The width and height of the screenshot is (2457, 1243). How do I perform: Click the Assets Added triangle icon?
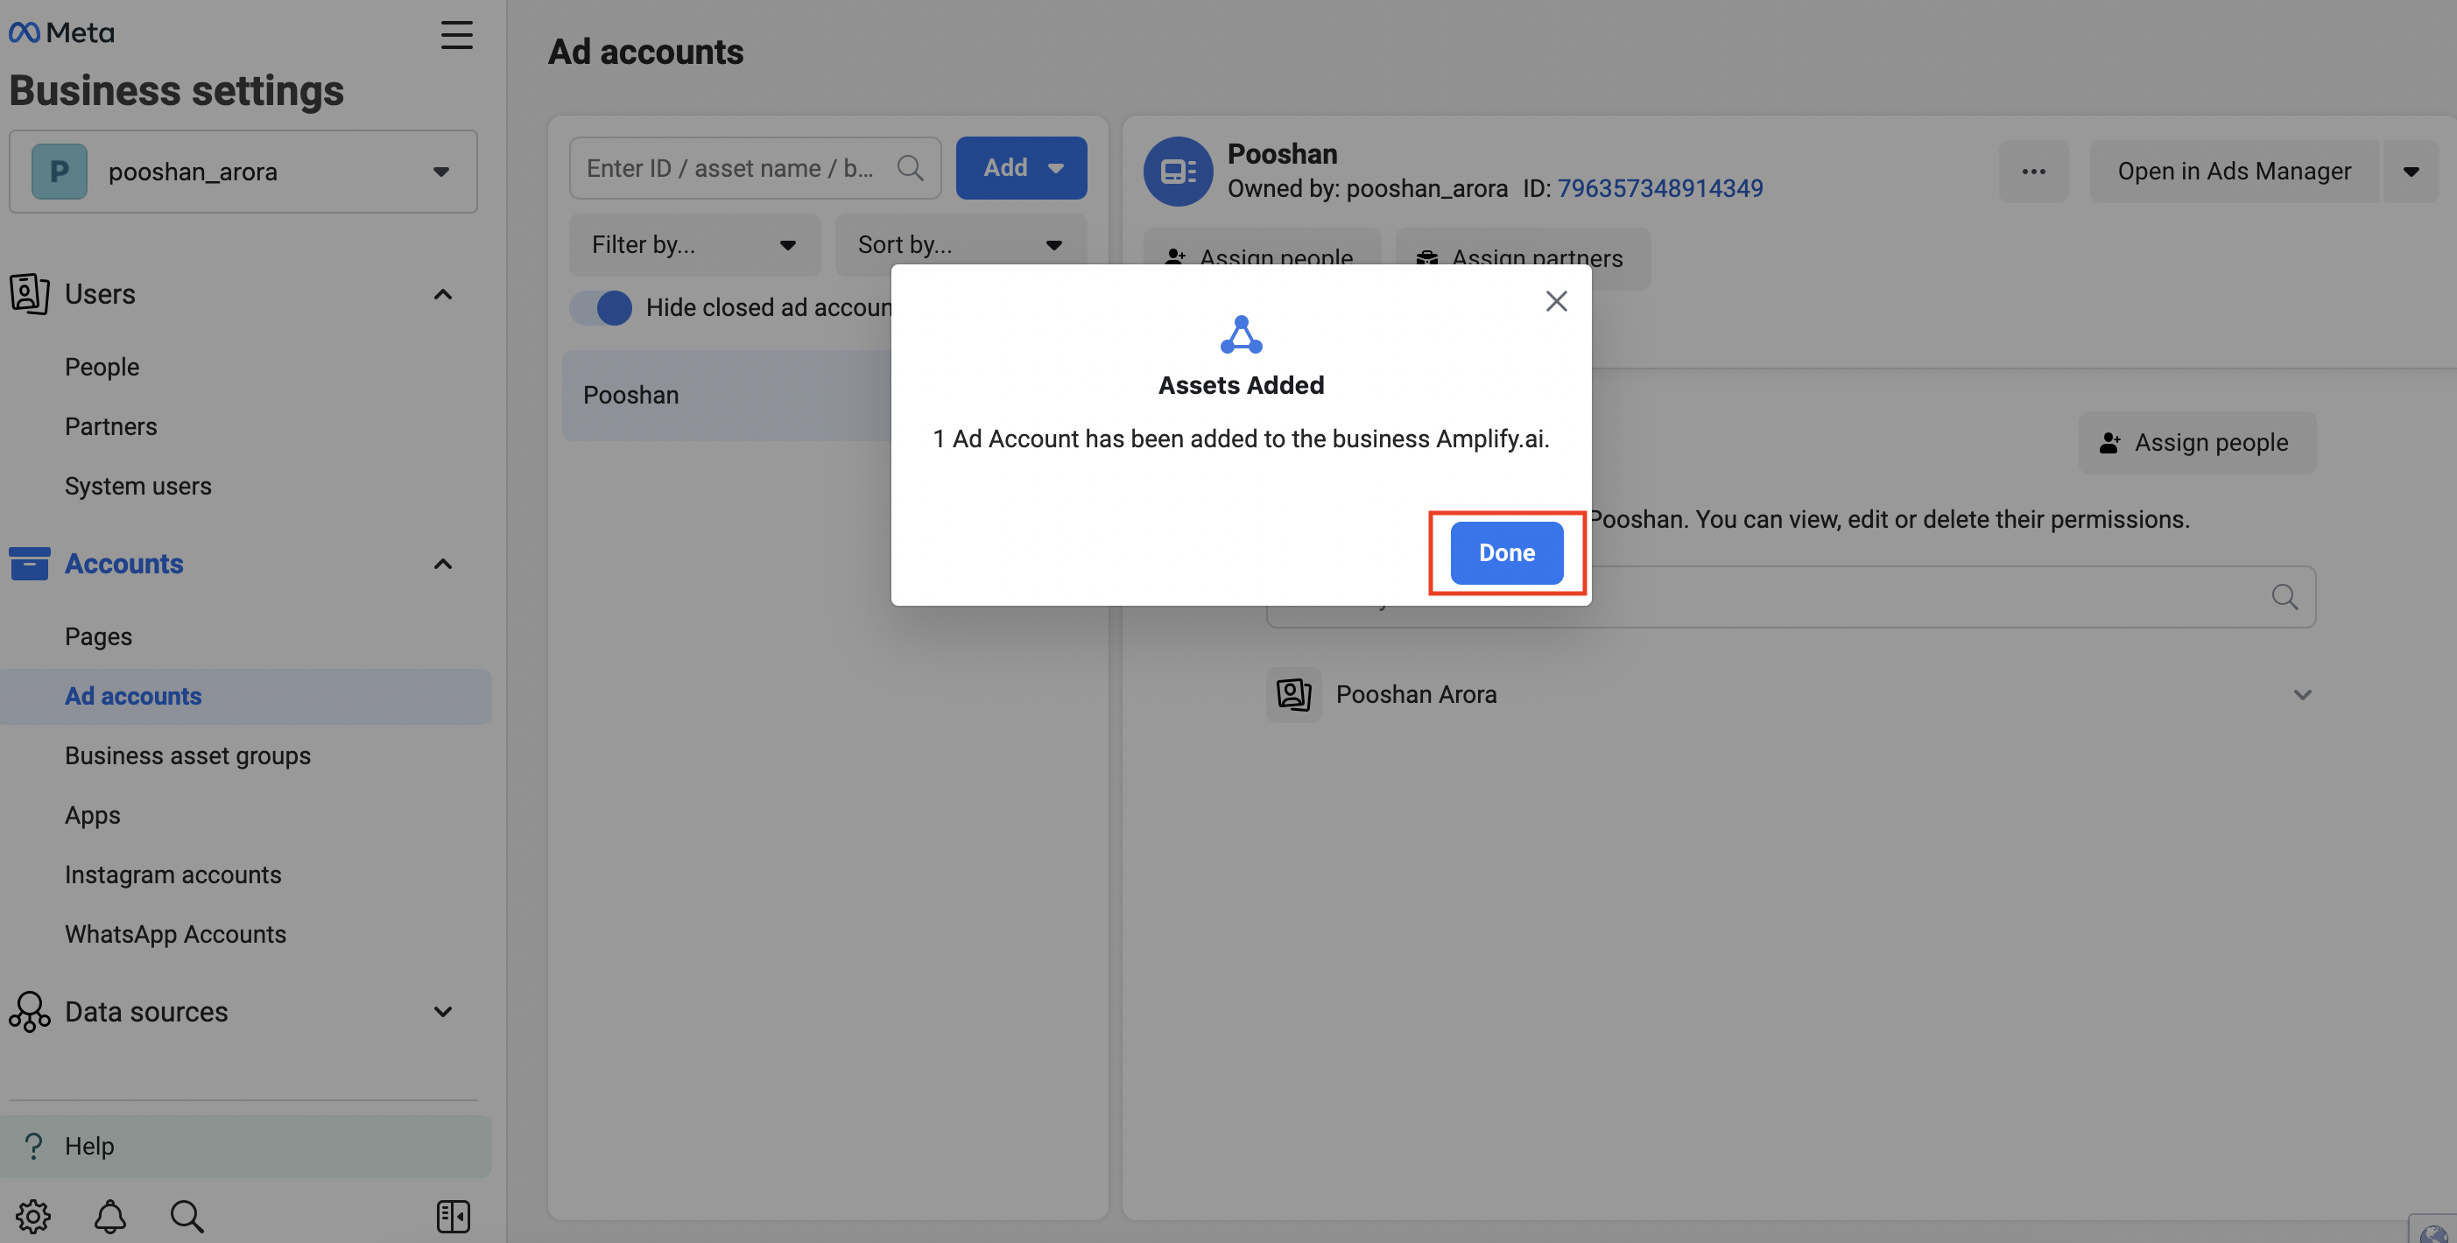[1241, 334]
